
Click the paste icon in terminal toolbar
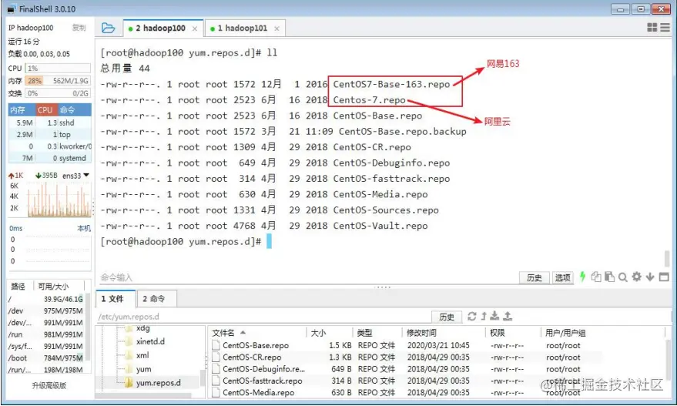[x=609, y=277]
